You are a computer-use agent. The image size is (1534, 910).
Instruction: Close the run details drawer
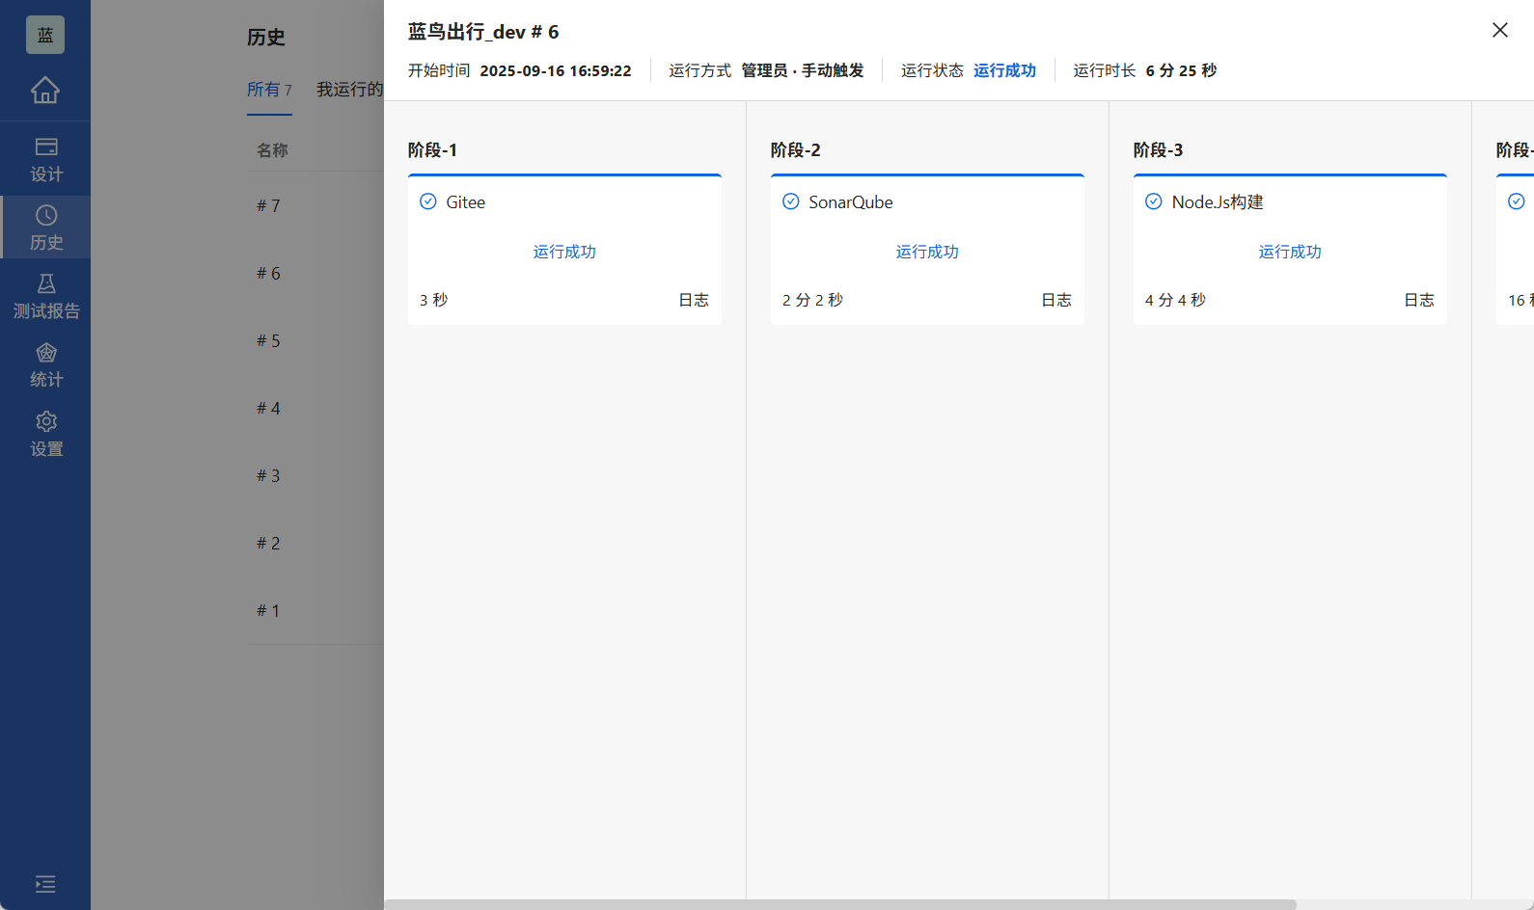pos(1499,30)
